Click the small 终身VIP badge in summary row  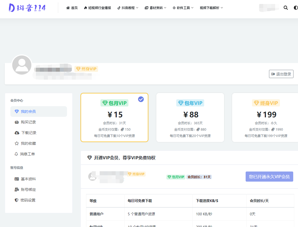point(136,174)
